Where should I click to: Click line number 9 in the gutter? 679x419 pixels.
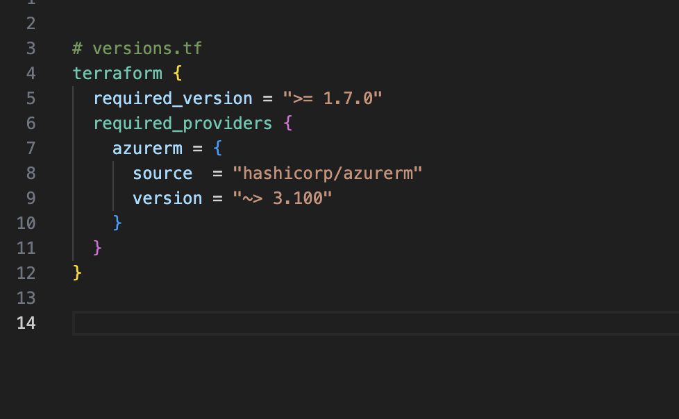tap(31, 198)
